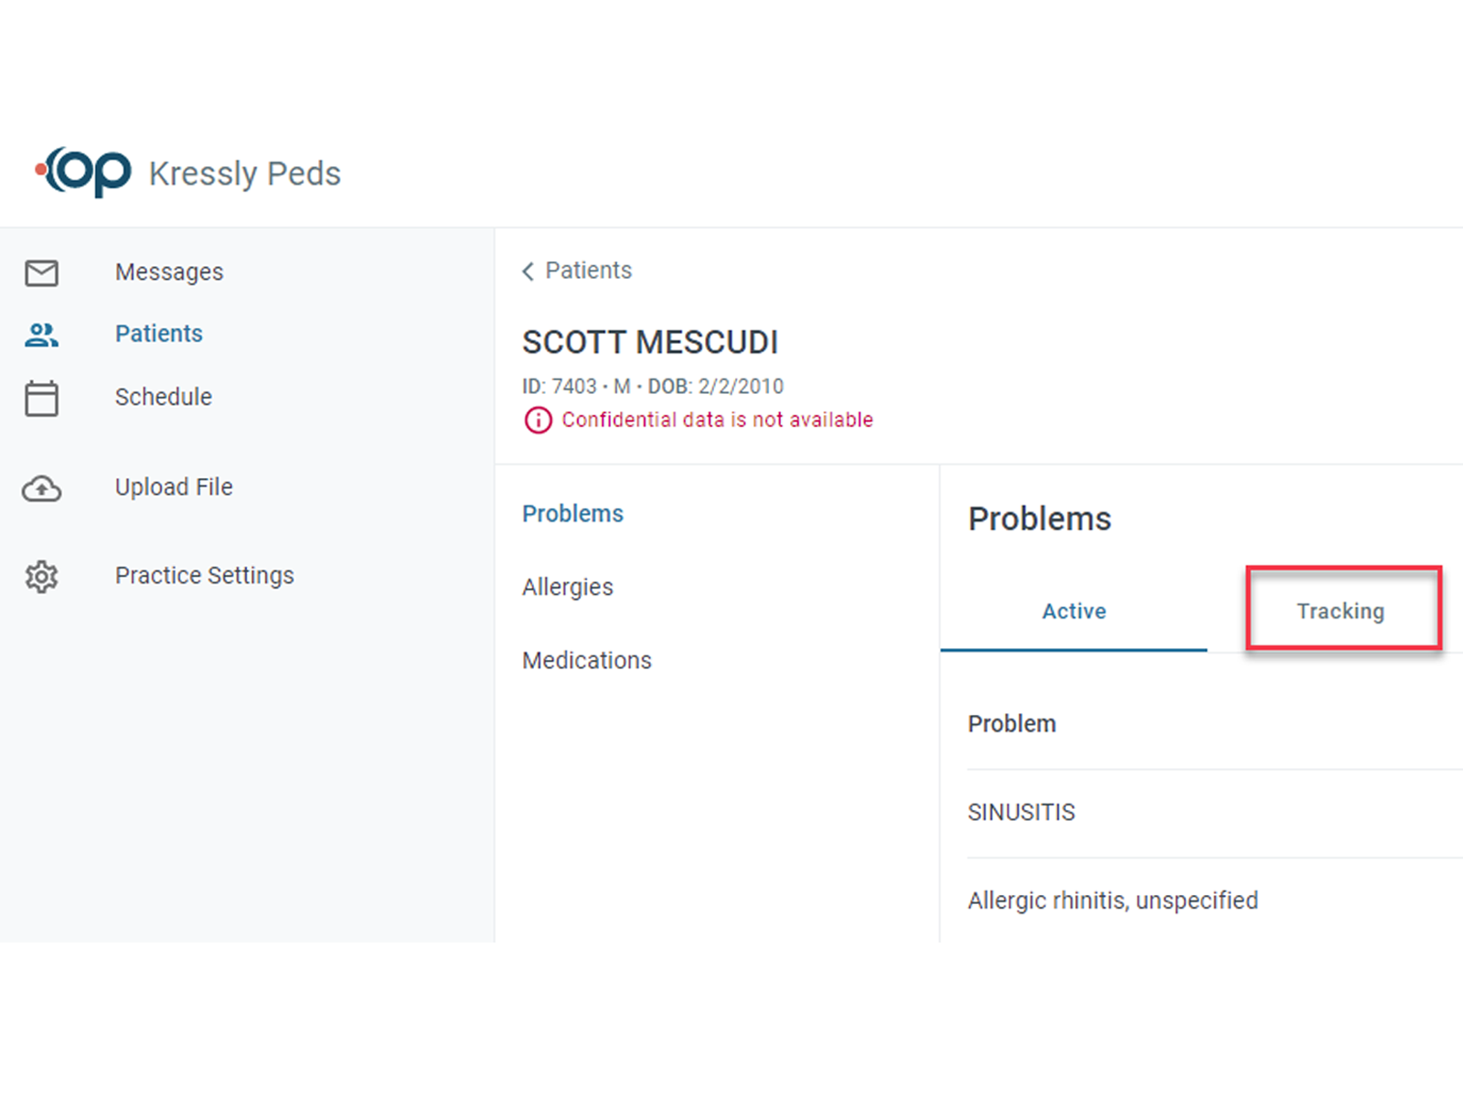Click the Upload File cloud icon

point(41,489)
